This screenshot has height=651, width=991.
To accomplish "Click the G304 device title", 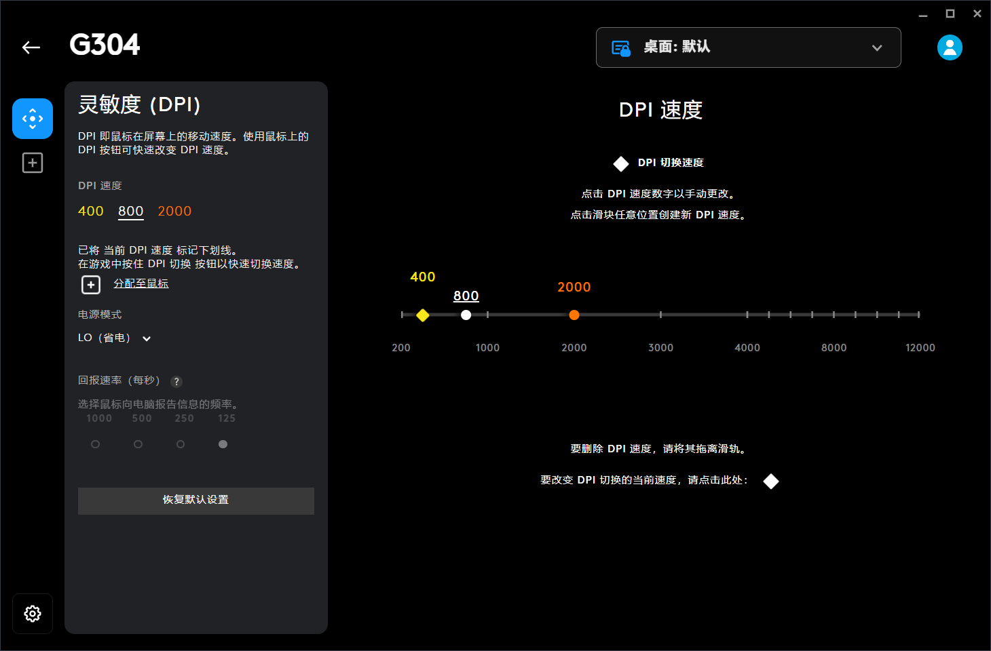I will click(105, 45).
